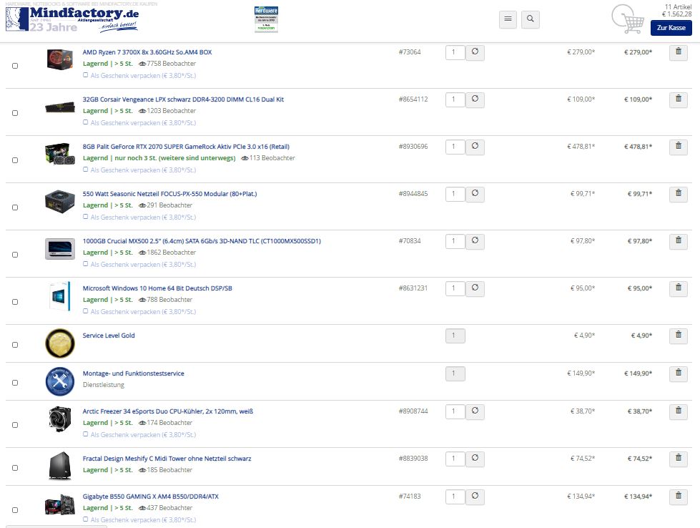This screenshot has width=700, height=528.
Task: Open 8GB Palit GeForce RTX 2070 SUPER link
Action: pyautogui.click(x=186, y=147)
